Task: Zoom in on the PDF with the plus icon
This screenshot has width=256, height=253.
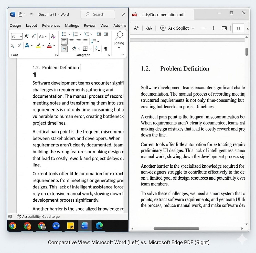Action: [x=213, y=28]
